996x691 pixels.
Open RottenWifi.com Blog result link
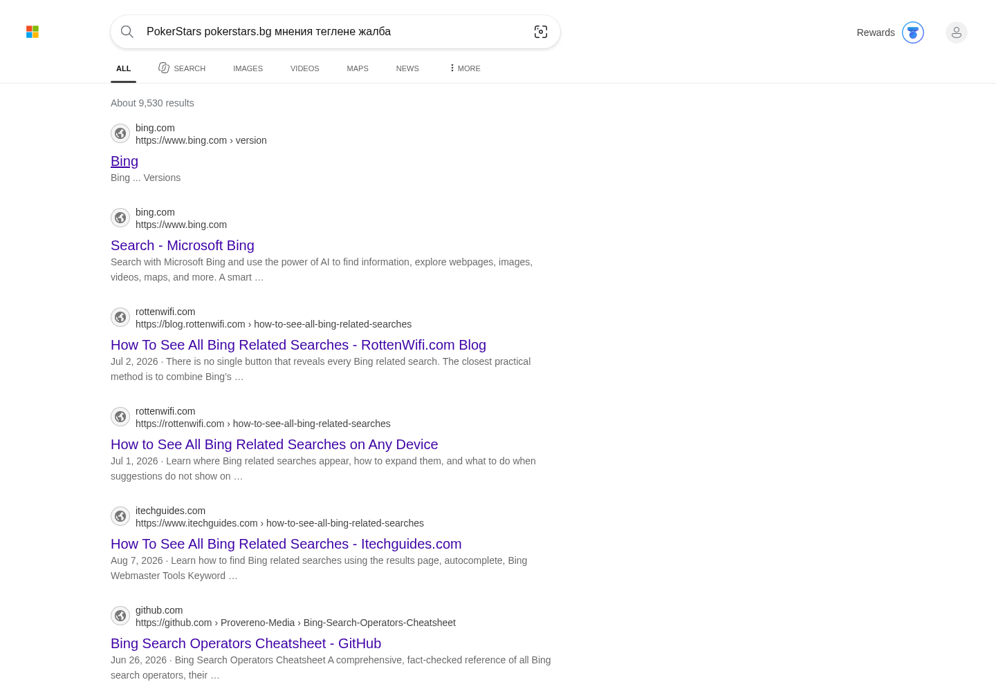pos(298,345)
